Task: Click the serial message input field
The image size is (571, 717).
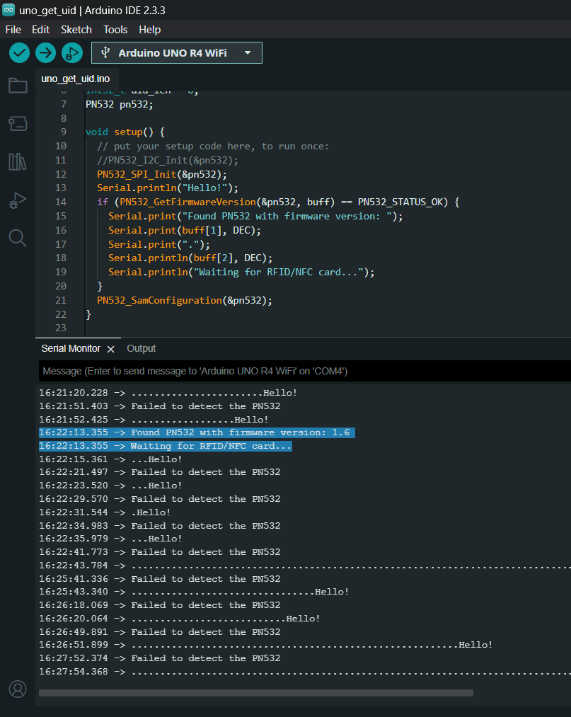Action: [x=305, y=371]
